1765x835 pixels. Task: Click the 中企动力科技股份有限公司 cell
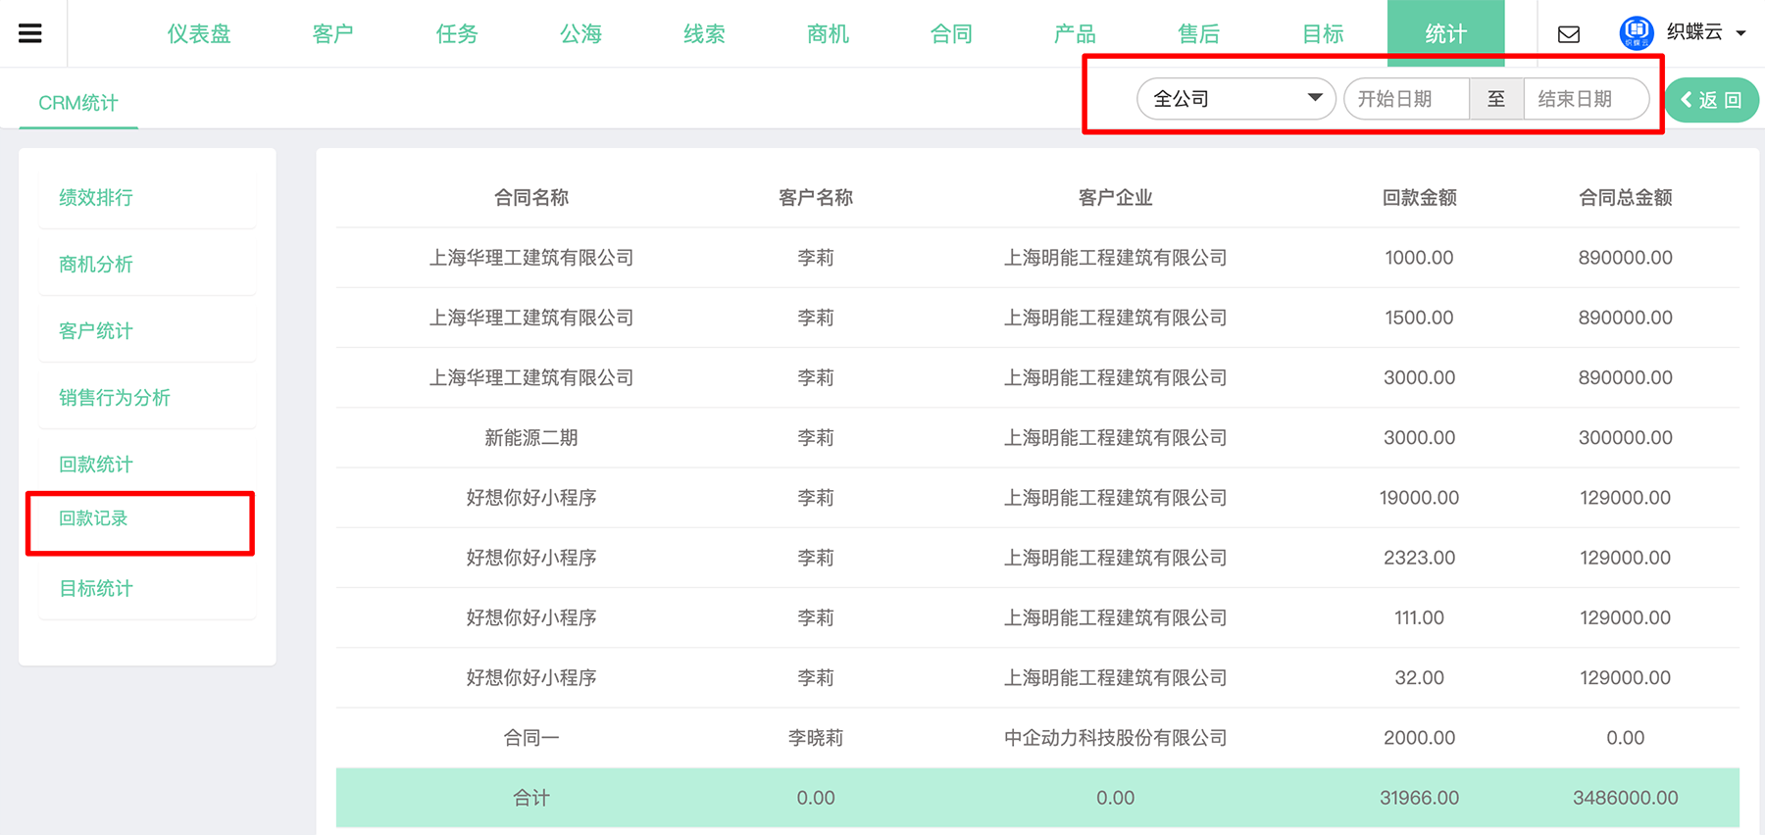(1116, 738)
